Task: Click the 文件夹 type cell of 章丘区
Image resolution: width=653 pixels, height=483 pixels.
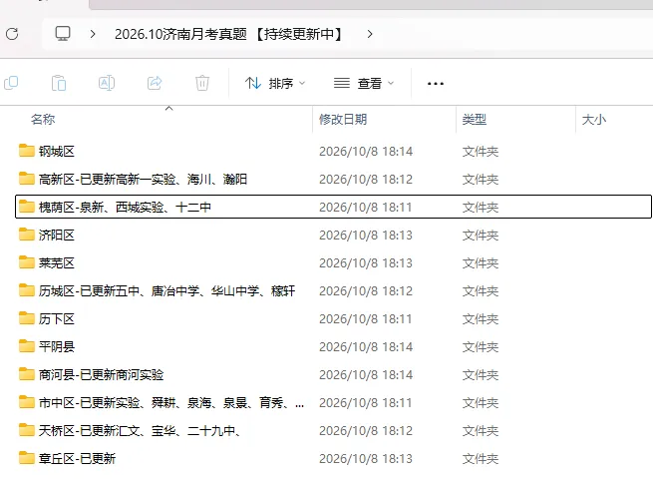Action: 481,458
